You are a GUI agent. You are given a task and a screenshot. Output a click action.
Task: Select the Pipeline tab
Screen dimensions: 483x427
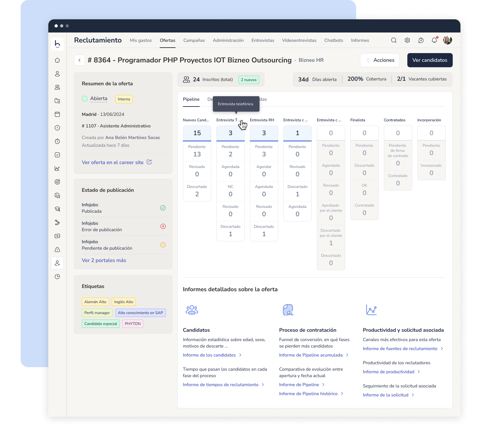click(191, 99)
